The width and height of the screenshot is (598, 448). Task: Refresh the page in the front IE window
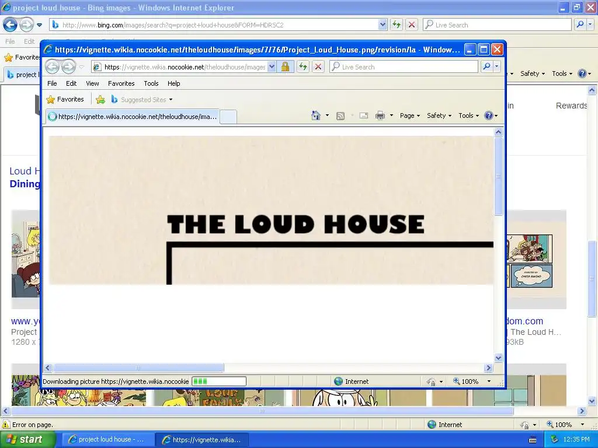303,67
